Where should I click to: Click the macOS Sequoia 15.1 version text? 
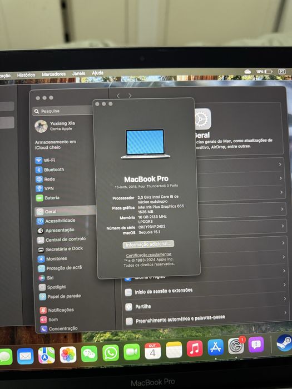149,232
